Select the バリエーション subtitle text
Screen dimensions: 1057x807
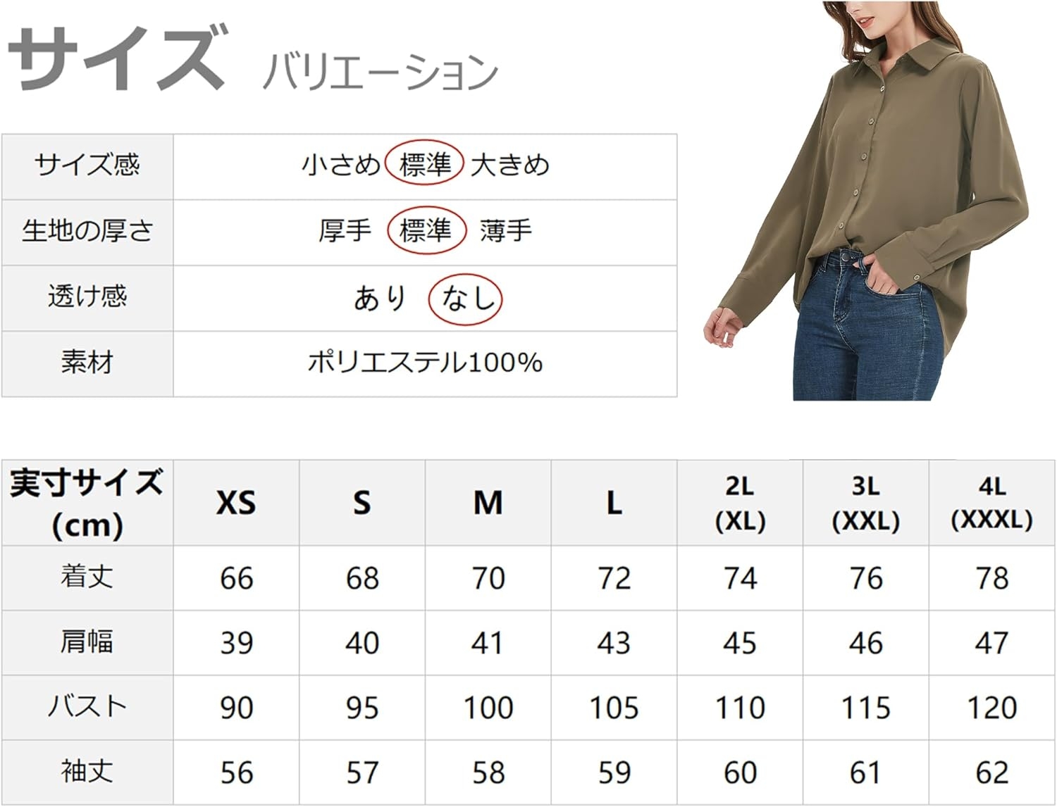(x=381, y=73)
